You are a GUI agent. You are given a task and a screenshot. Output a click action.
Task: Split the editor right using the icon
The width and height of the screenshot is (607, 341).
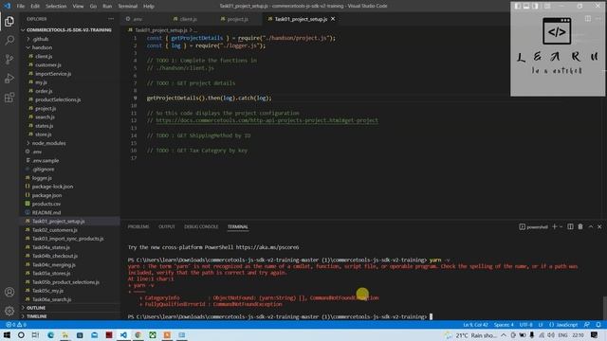pyautogui.click(x=588, y=19)
